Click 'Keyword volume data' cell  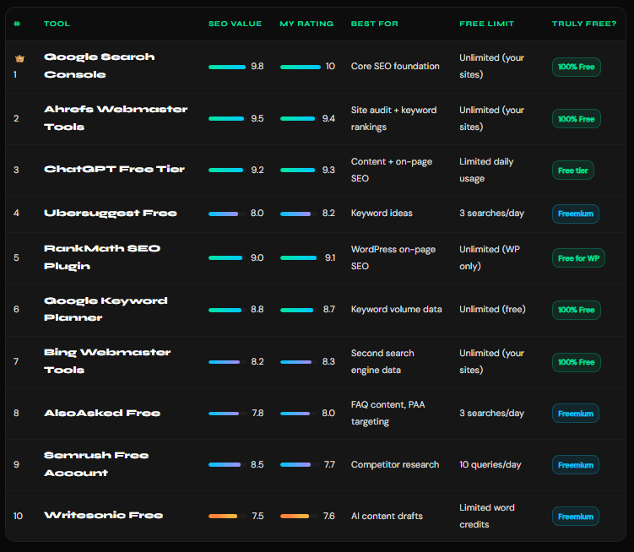(x=396, y=310)
